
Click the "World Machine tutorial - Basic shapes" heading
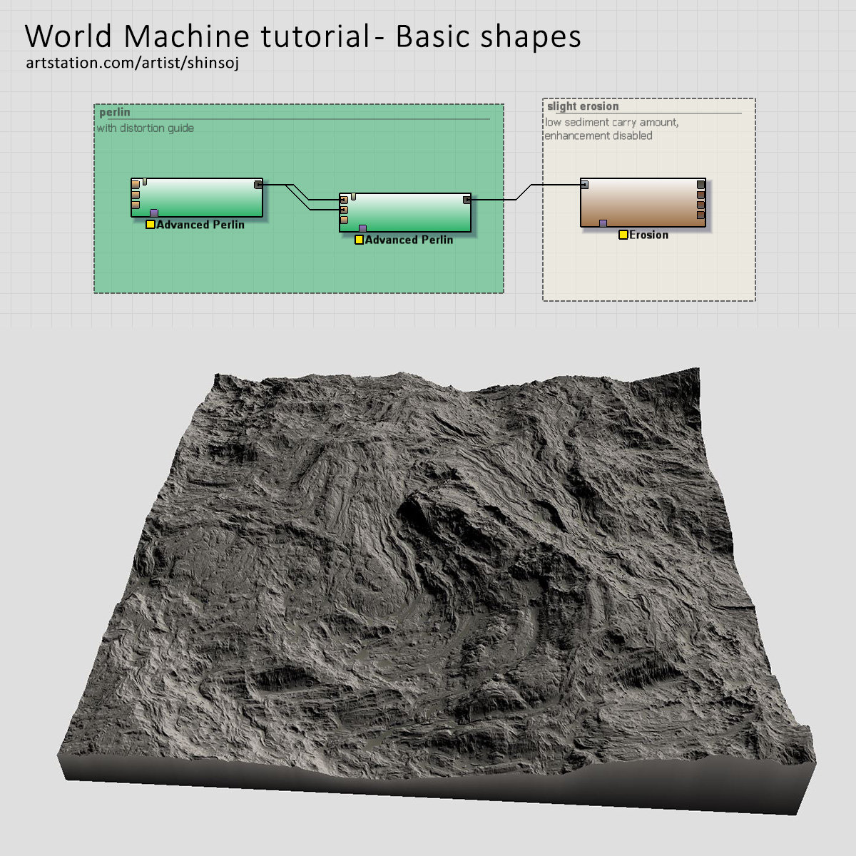(x=303, y=36)
